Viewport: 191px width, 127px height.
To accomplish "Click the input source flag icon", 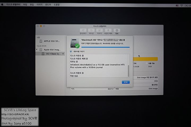I will coord(177,6).
